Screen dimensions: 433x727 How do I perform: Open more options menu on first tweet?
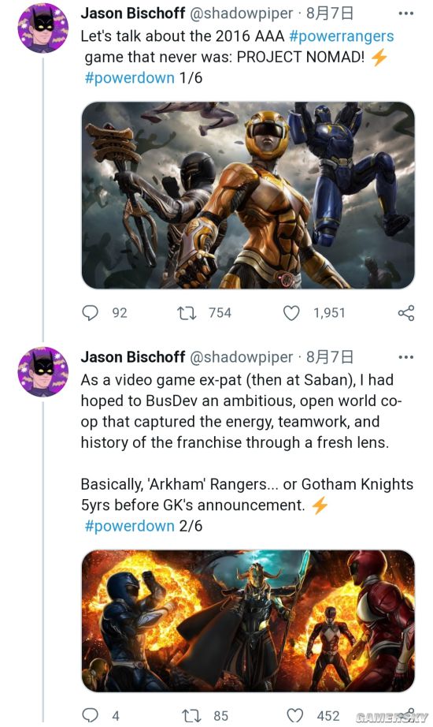point(406,13)
